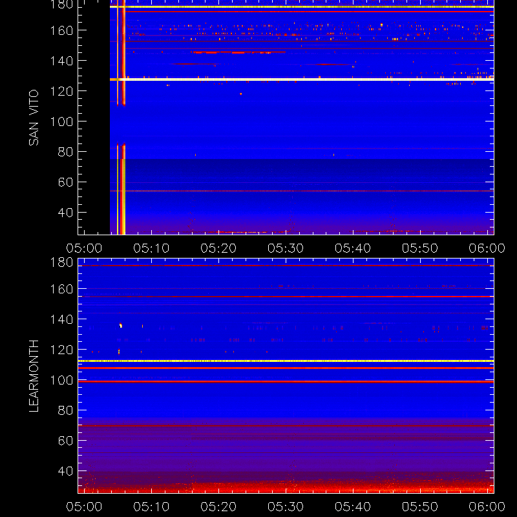Click the 05:30 time label of Learmonth plot
Screen dimensions: 517x517
click(x=286, y=507)
